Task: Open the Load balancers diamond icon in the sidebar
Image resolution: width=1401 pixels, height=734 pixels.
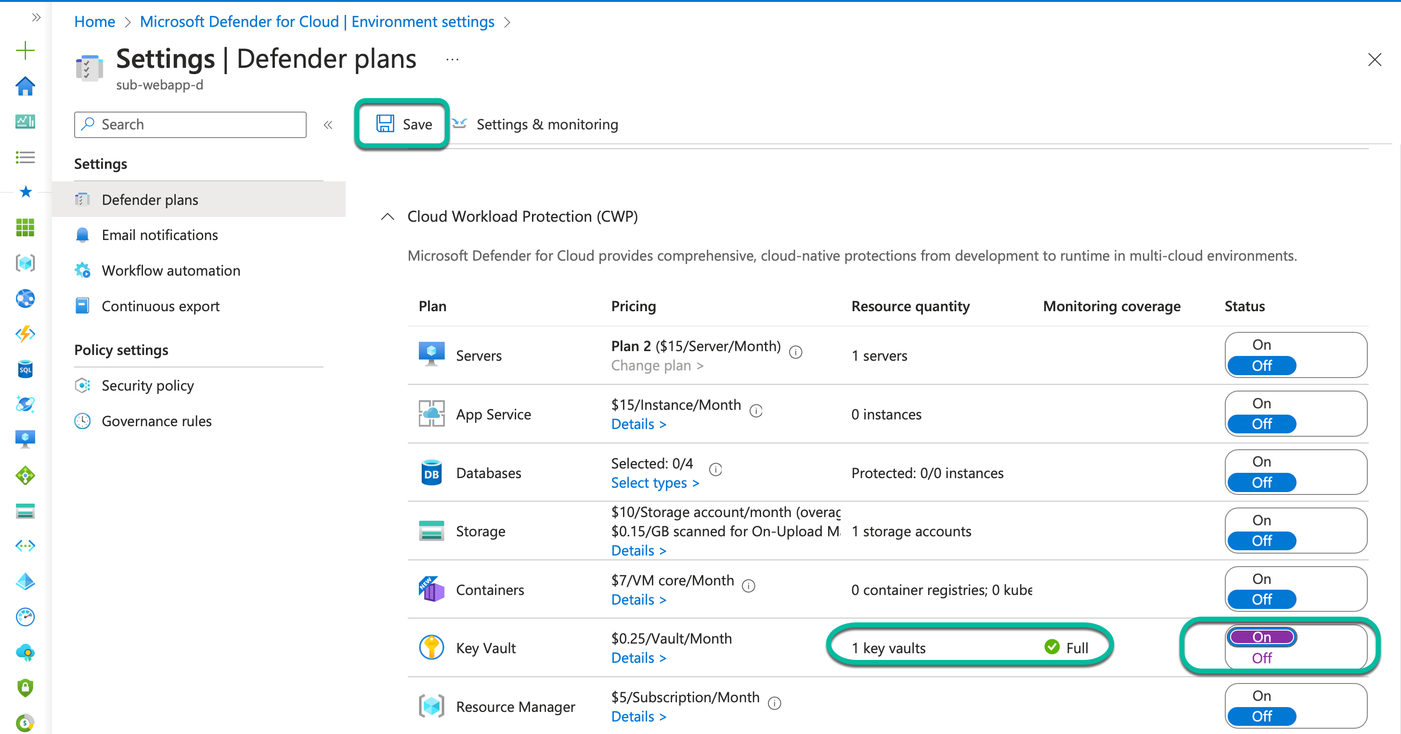Action: (25, 475)
